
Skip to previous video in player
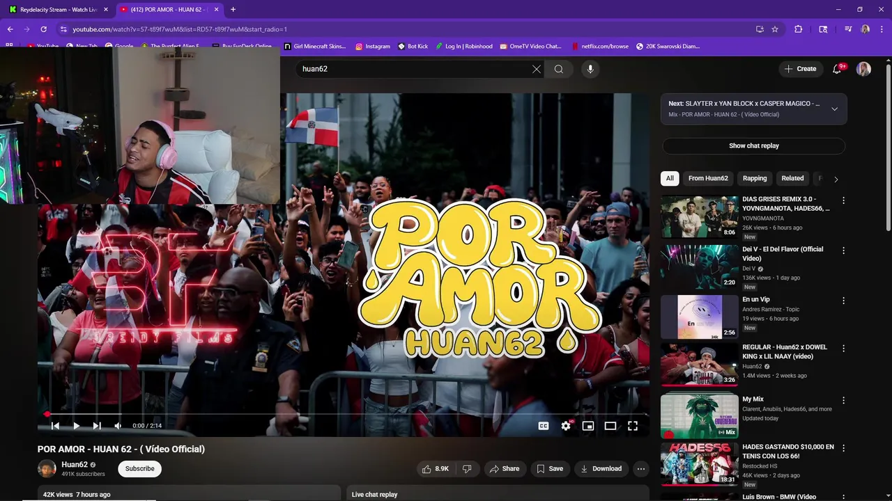pyautogui.click(x=55, y=426)
